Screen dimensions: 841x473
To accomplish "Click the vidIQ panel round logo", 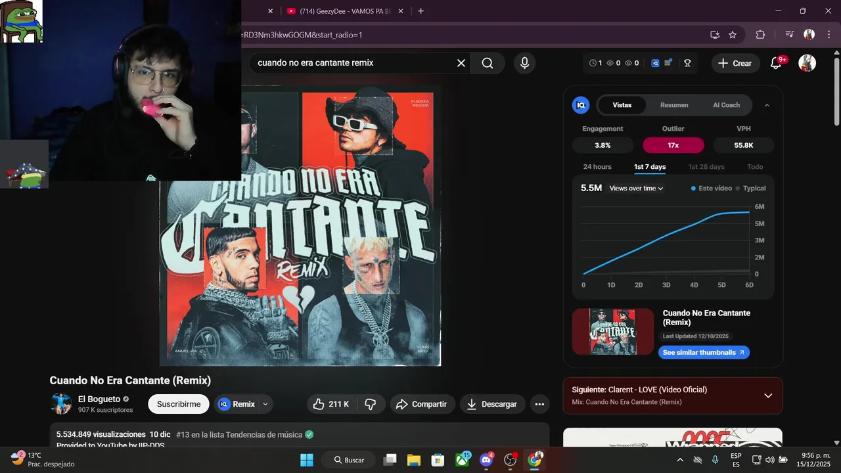I will point(581,105).
